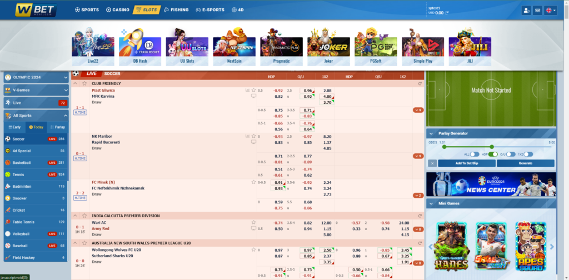Refresh the USD balance icon
The image size is (569, 280).
[x=447, y=13]
